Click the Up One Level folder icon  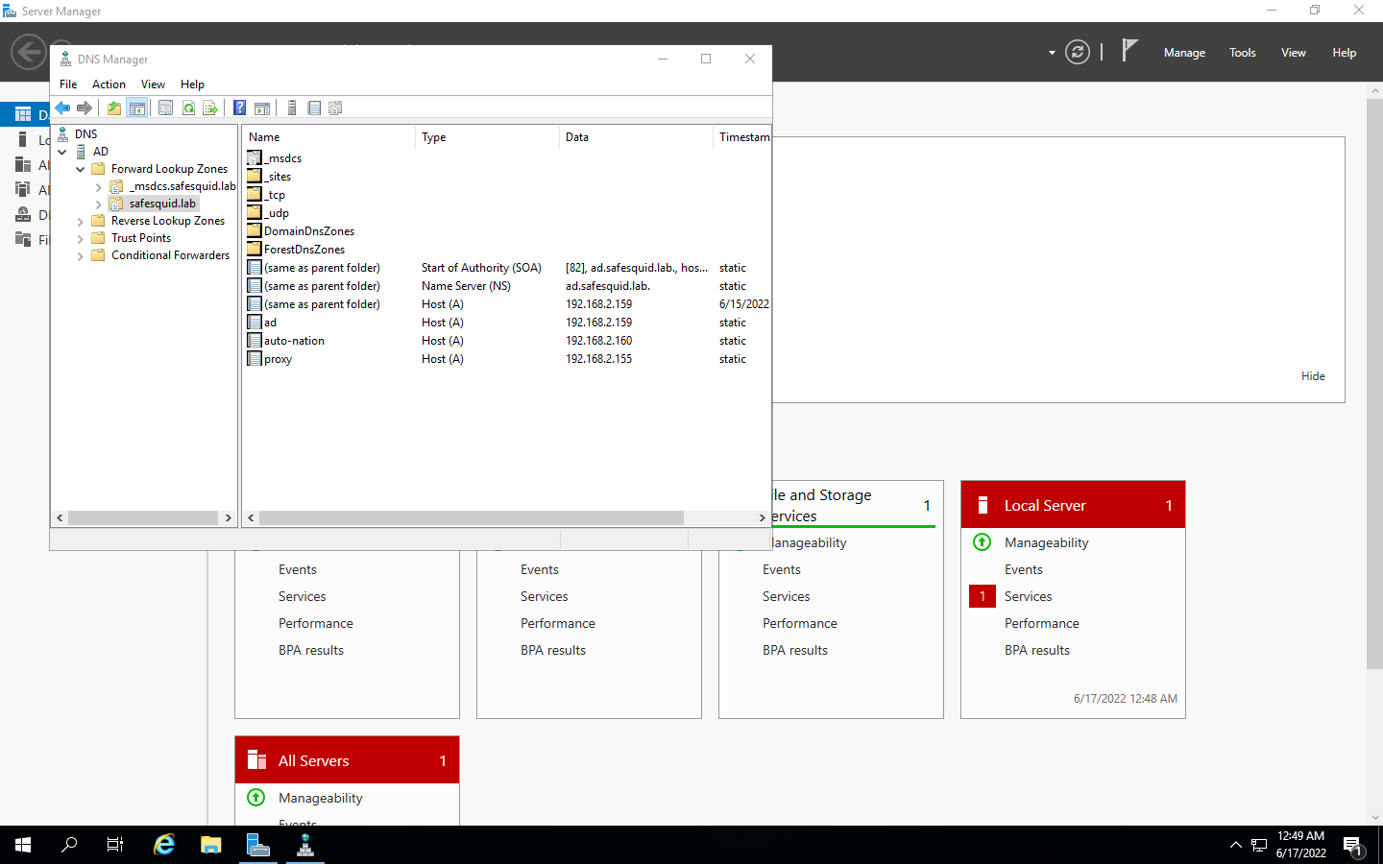tap(114, 108)
